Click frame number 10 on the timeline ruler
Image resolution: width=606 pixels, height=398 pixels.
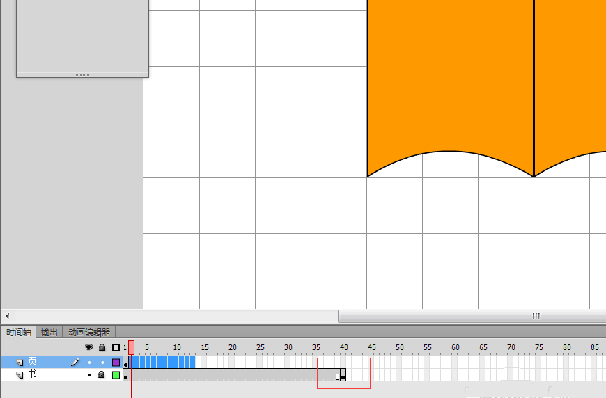click(177, 347)
